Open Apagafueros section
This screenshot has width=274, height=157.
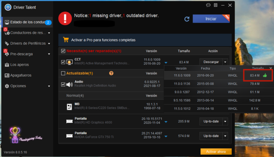point(28,75)
